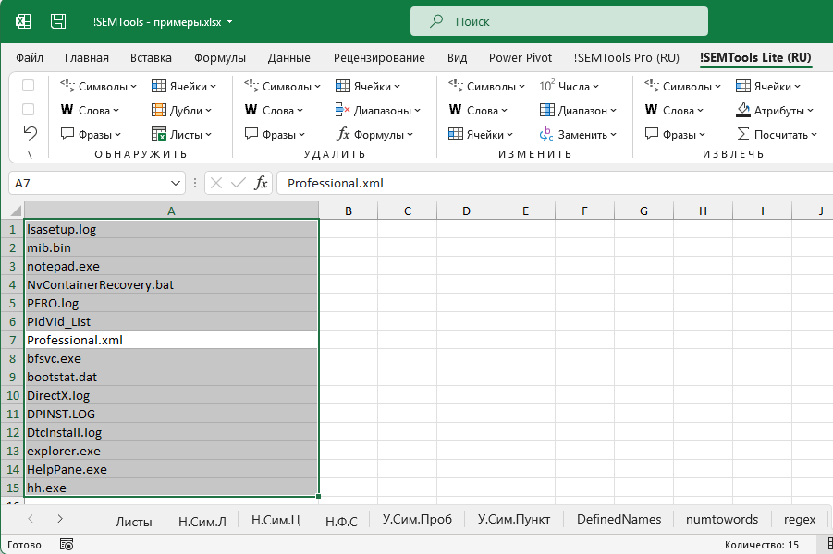Select column A header
This screenshot has height=554, width=833.
click(171, 211)
